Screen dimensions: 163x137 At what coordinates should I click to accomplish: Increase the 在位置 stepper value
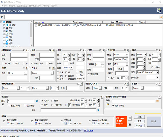[103, 64]
